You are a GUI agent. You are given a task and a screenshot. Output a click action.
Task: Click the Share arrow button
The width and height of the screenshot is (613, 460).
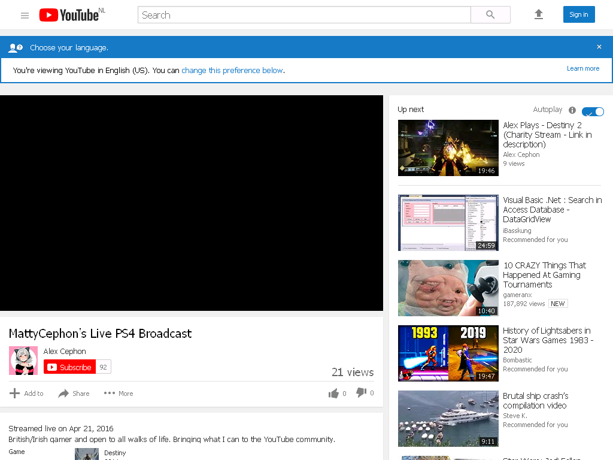[x=74, y=394]
